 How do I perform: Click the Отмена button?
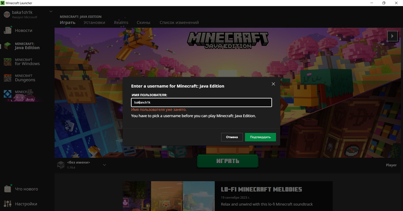tap(232, 137)
